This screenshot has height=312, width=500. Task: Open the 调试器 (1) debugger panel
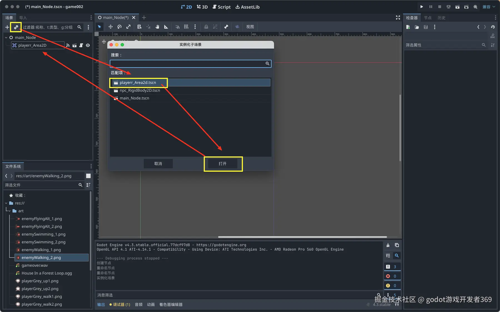point(120,304)
